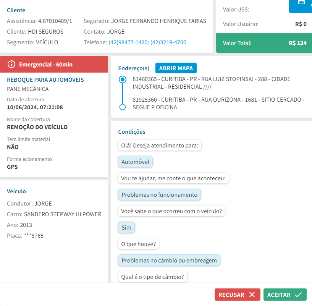Click the Valor USS label

pos(236,10)
